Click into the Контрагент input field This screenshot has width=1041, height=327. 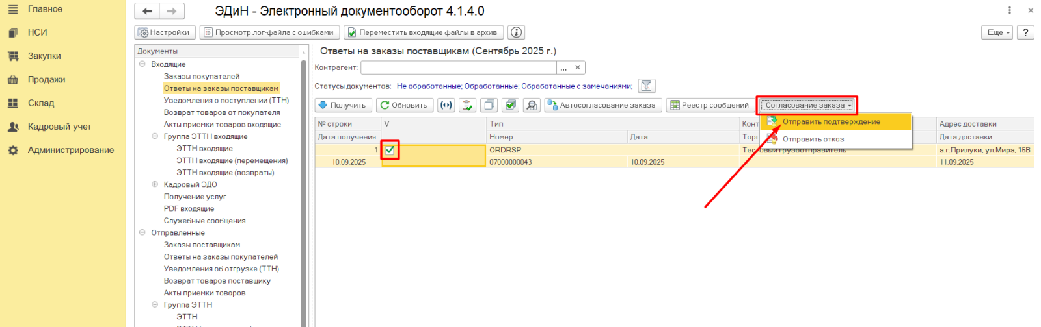pos(459,67)
